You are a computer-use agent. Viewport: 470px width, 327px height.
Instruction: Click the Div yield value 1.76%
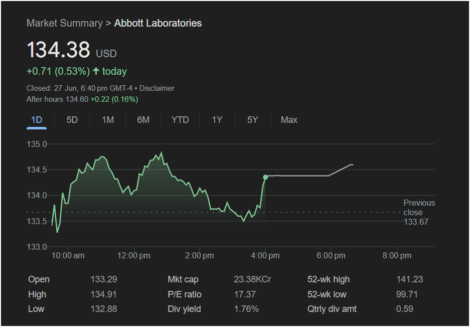246,309
